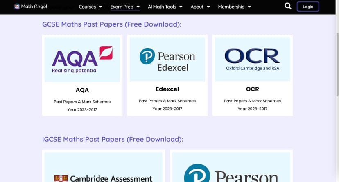Click the AQA logo image
This screenshot has width=339, height=182.
[82, 60]
